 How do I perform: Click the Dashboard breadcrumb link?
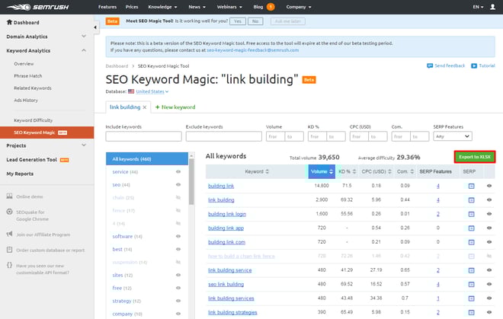(117, 66)
